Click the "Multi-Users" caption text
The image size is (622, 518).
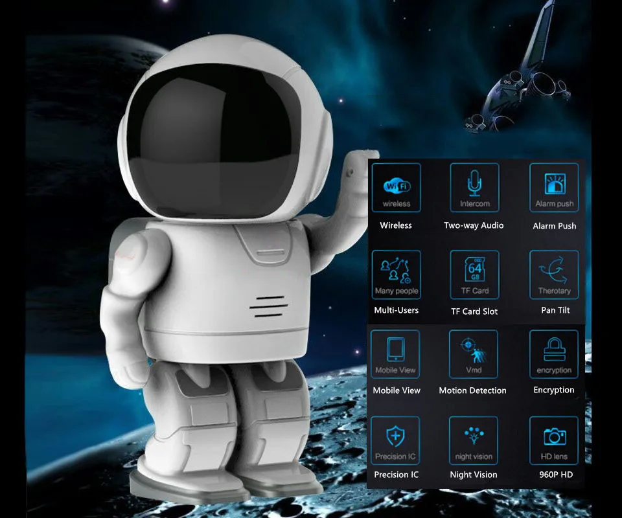(x=397, y=310)
